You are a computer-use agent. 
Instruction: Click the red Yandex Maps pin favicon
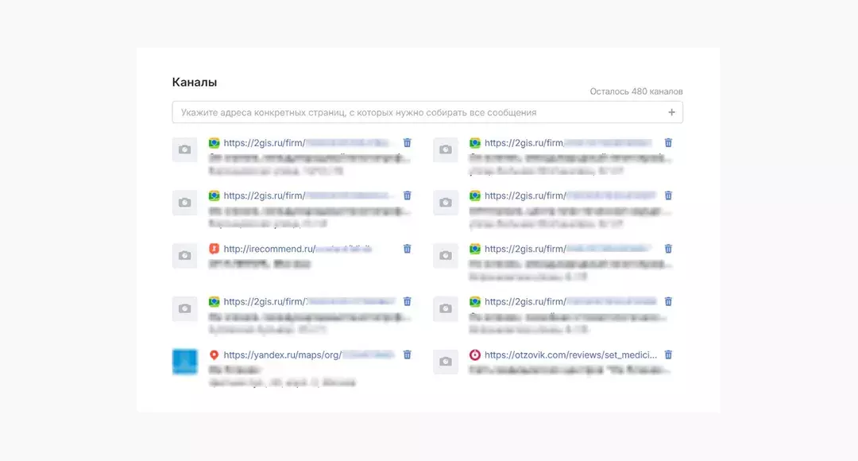214,355
